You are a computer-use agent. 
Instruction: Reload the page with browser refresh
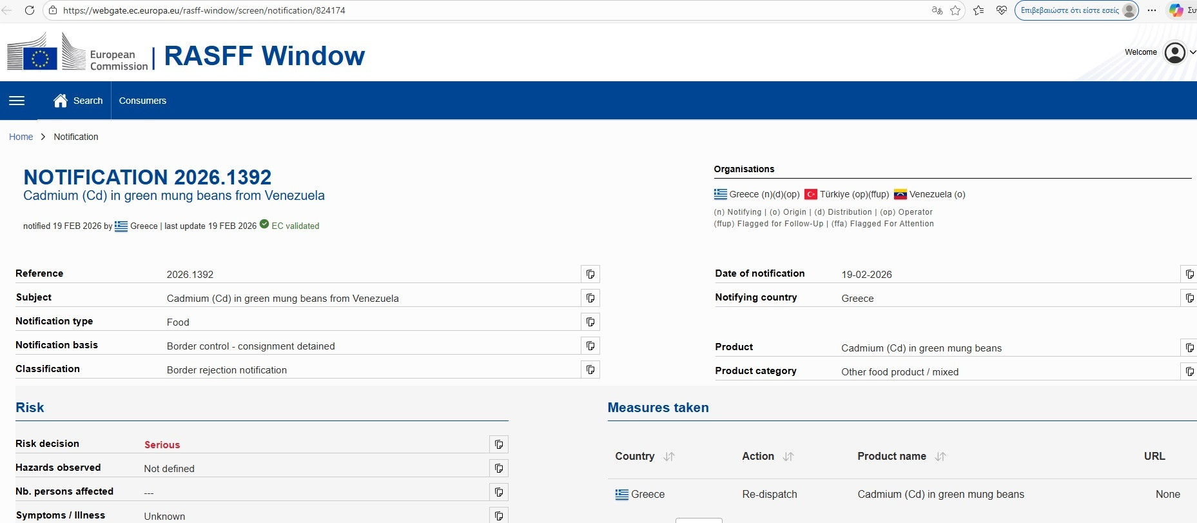point(30,10)
